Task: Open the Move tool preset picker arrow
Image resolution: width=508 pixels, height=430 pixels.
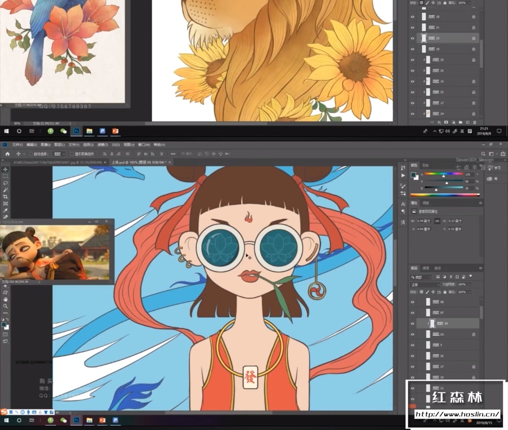Action: pyautogui.click(x=24, y=154)
